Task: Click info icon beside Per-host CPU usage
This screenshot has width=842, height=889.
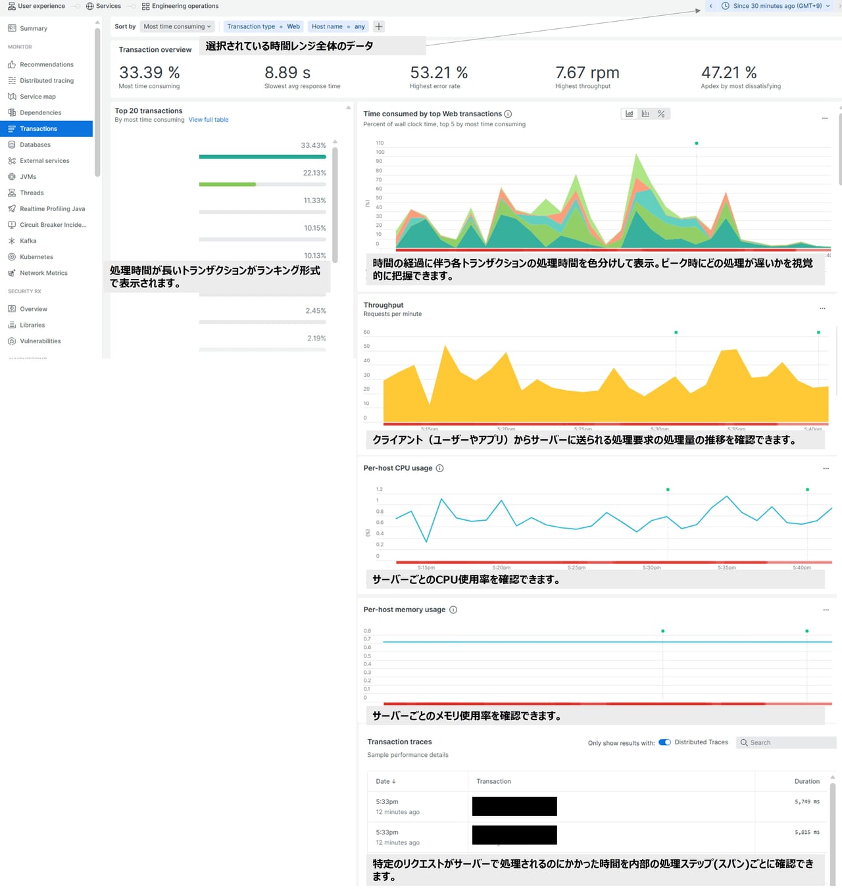Action: coord(439,468)
